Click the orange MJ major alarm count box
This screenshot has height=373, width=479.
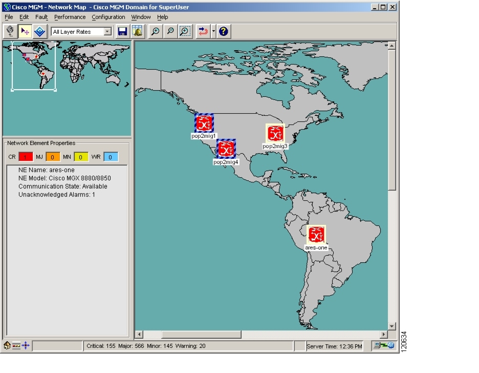click(x=53, y=157)
